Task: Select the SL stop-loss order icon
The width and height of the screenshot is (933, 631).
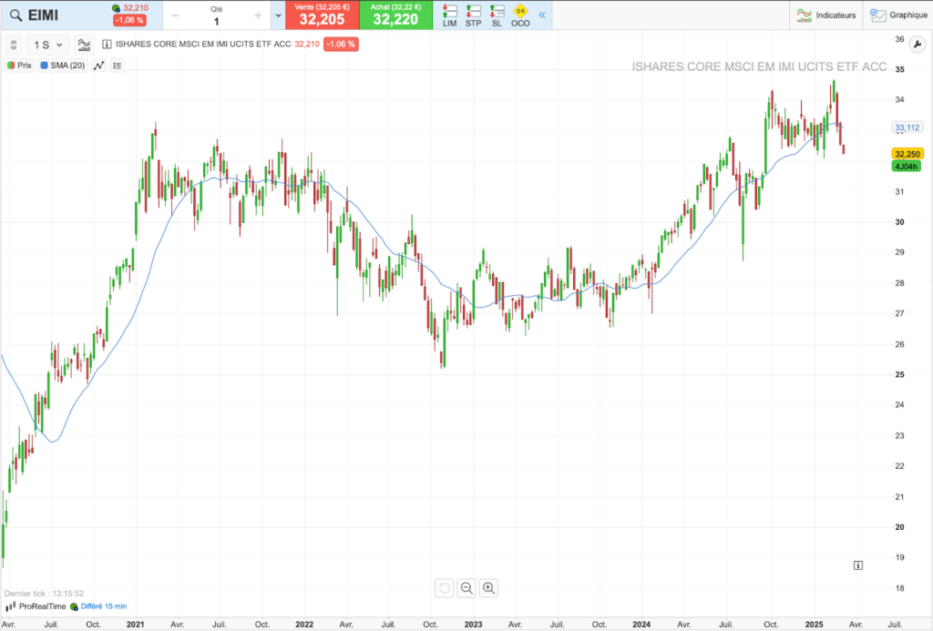Action: [497, 15]
